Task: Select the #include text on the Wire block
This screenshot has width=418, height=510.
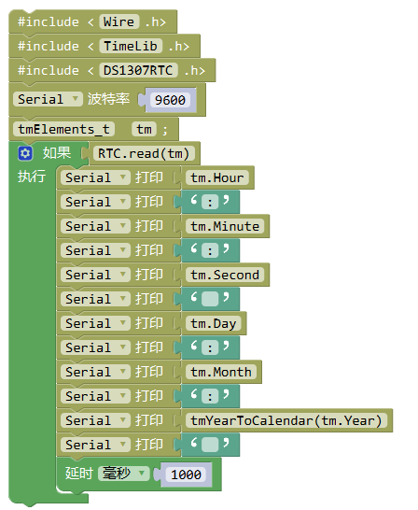Action: coord(49,21)
